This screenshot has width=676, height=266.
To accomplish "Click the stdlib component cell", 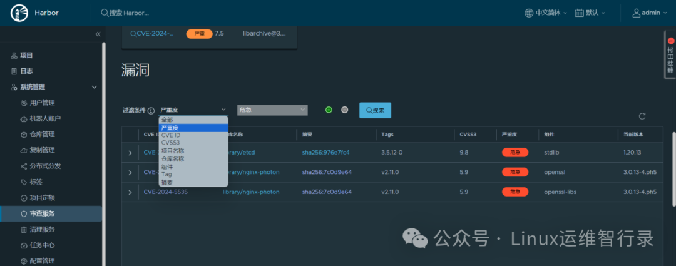I will click(x=552, y=152).
